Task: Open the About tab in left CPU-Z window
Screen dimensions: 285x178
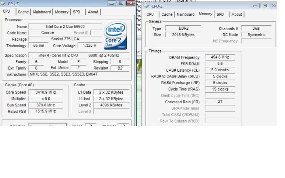Action: tap(93, 12)
